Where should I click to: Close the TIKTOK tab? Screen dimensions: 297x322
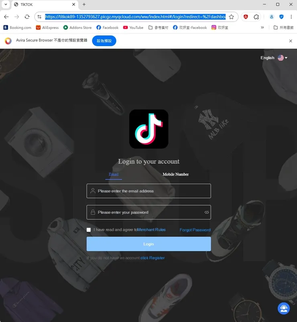pyautogui.click(x=74, y=4)
